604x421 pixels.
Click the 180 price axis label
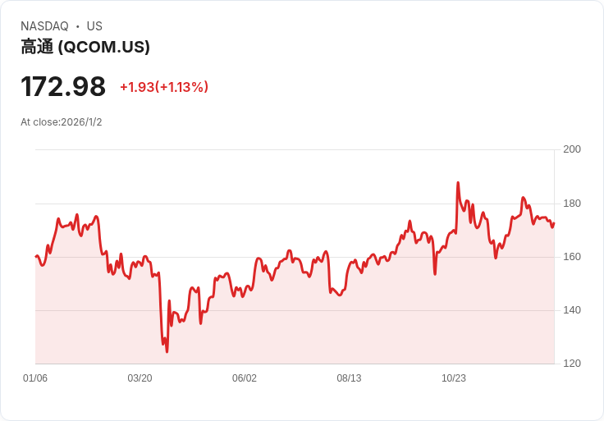572,204
